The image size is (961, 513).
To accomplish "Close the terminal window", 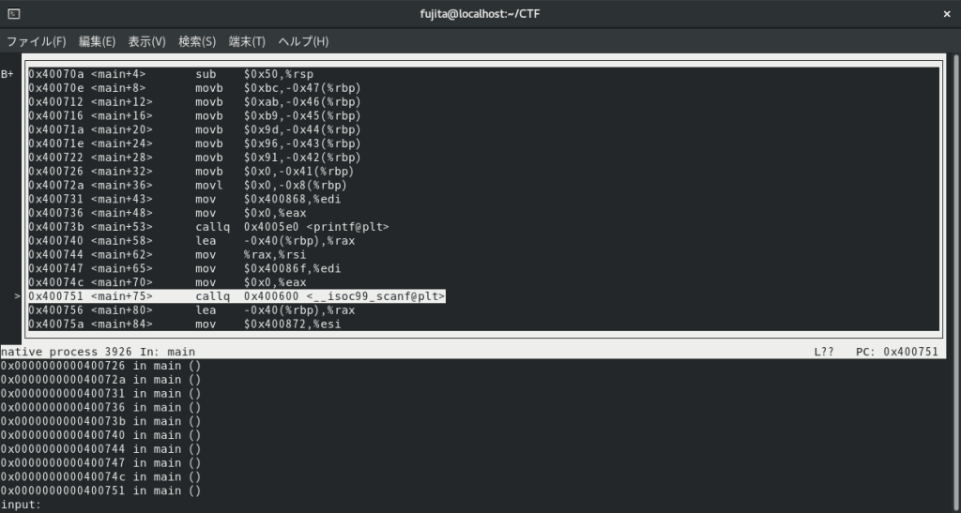I will (945, 14).
